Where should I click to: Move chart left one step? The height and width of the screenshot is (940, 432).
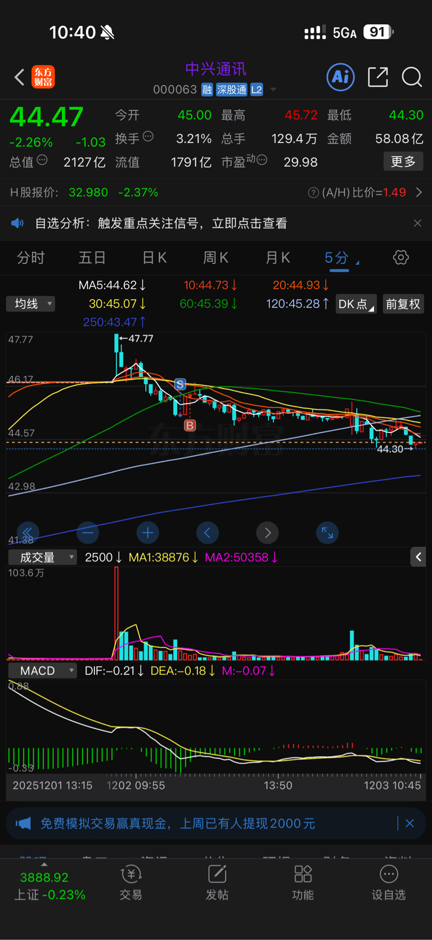click(208, 532)
